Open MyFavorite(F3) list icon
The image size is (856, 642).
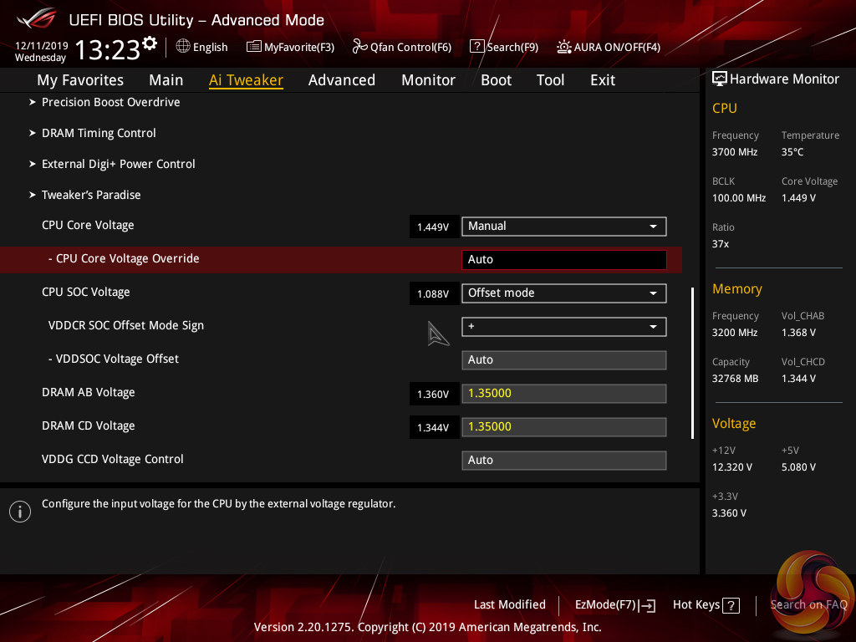tap(254, 47)
